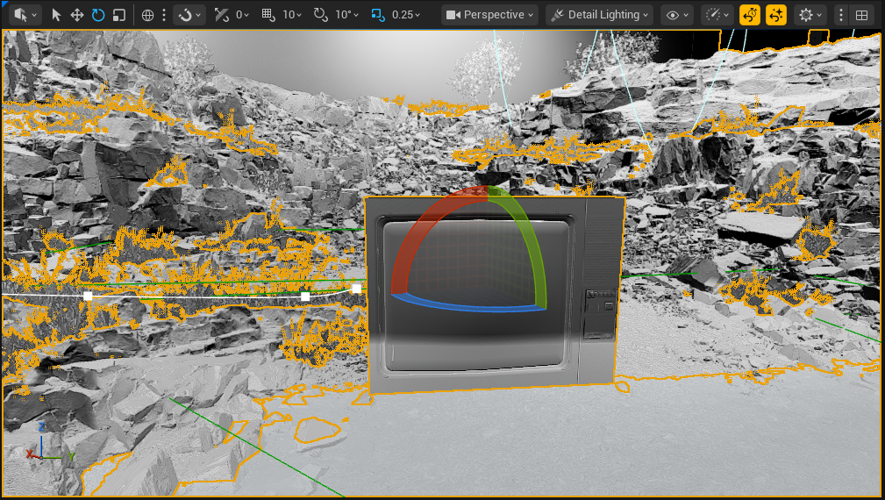
Task: Select the middle white spline control point
Action: click(304, 296)
